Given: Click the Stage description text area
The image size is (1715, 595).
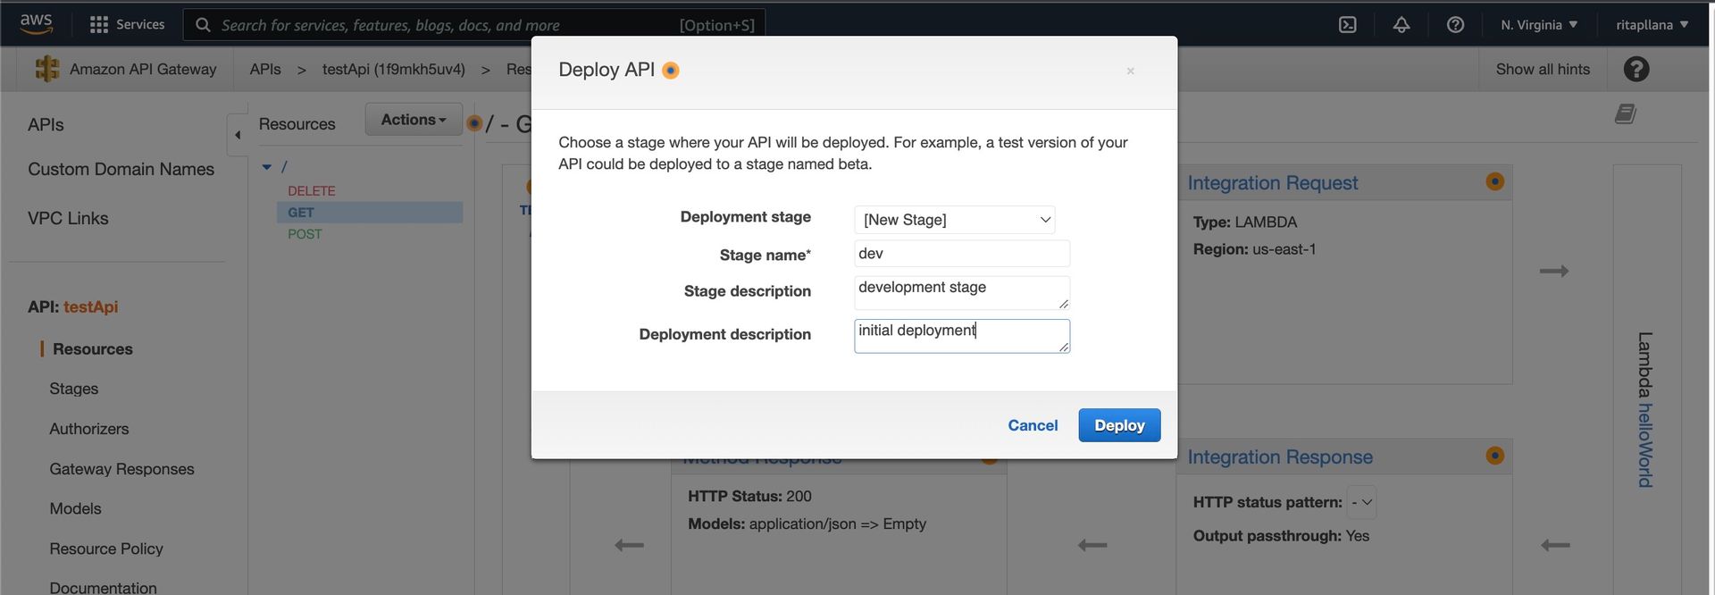Looking at the screenshot, I should (x=962, y=293).
